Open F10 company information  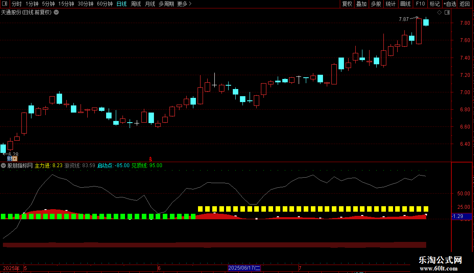[x=420, y=4]
